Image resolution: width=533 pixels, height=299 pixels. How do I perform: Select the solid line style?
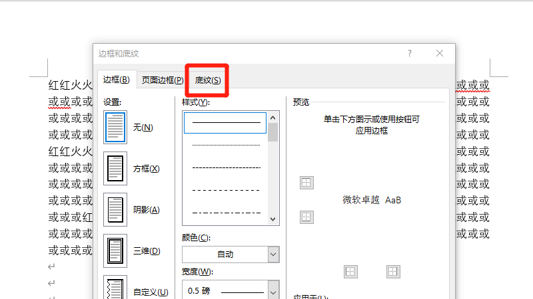(x=225, y=123)
